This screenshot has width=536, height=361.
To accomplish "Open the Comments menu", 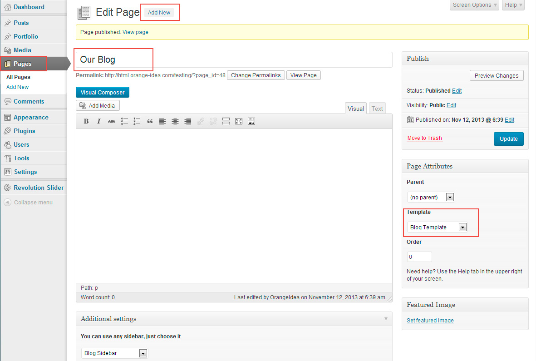I will [34, 102].
